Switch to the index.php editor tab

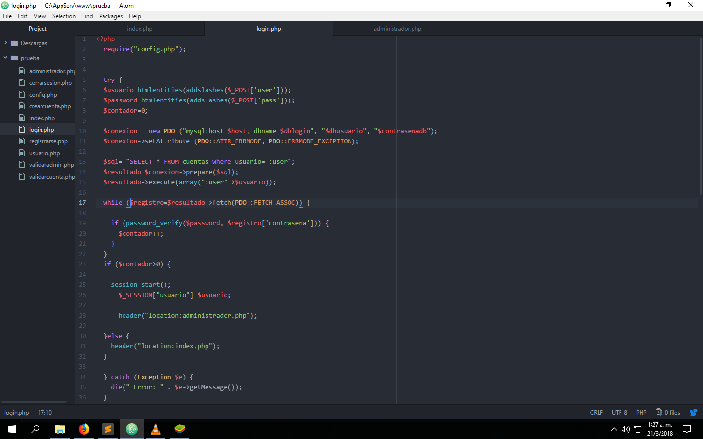[140, 29]
